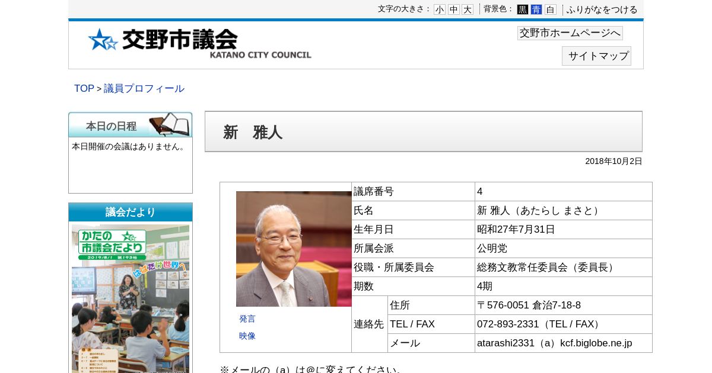Click the 背景色 label
This screenshot has width=712, height=373.
498,9
